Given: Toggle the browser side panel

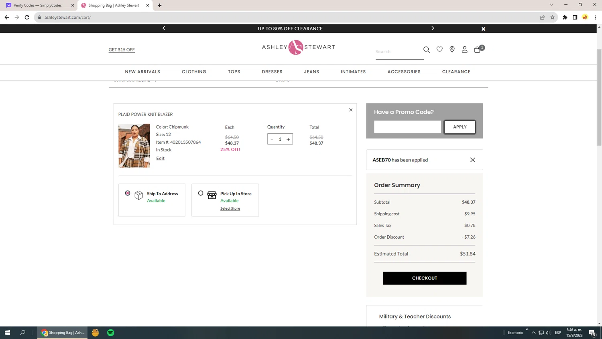Looking at the screenshot, I should point(575,17).
